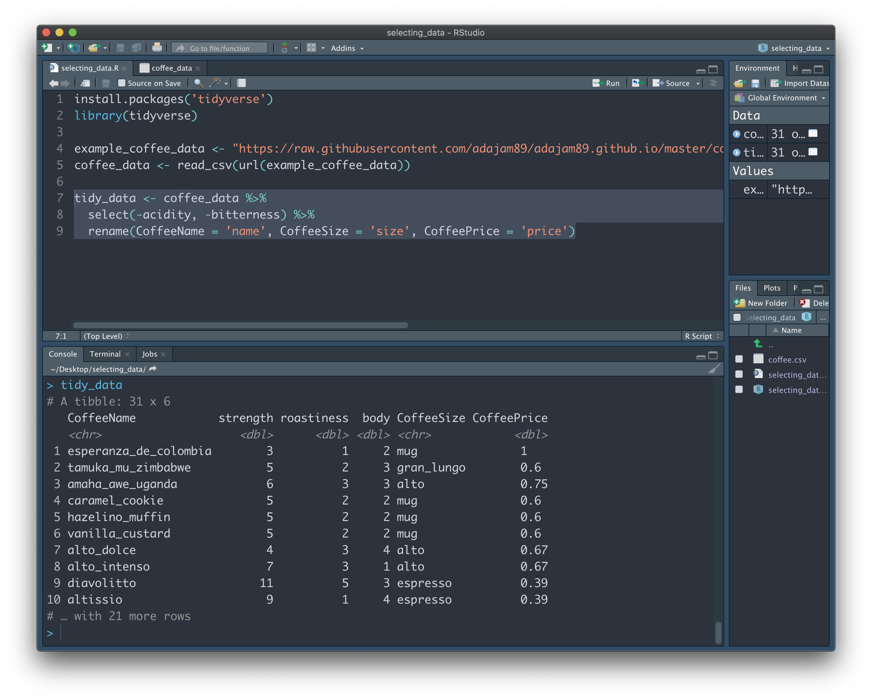Go back to previous source location
The image size is (872, 700).
click(53, 83)
